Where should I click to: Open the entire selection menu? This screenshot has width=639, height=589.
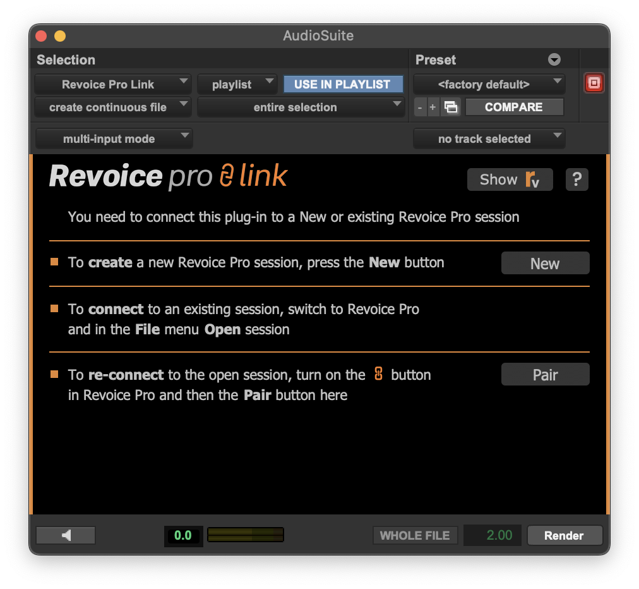tap(301, 107)
